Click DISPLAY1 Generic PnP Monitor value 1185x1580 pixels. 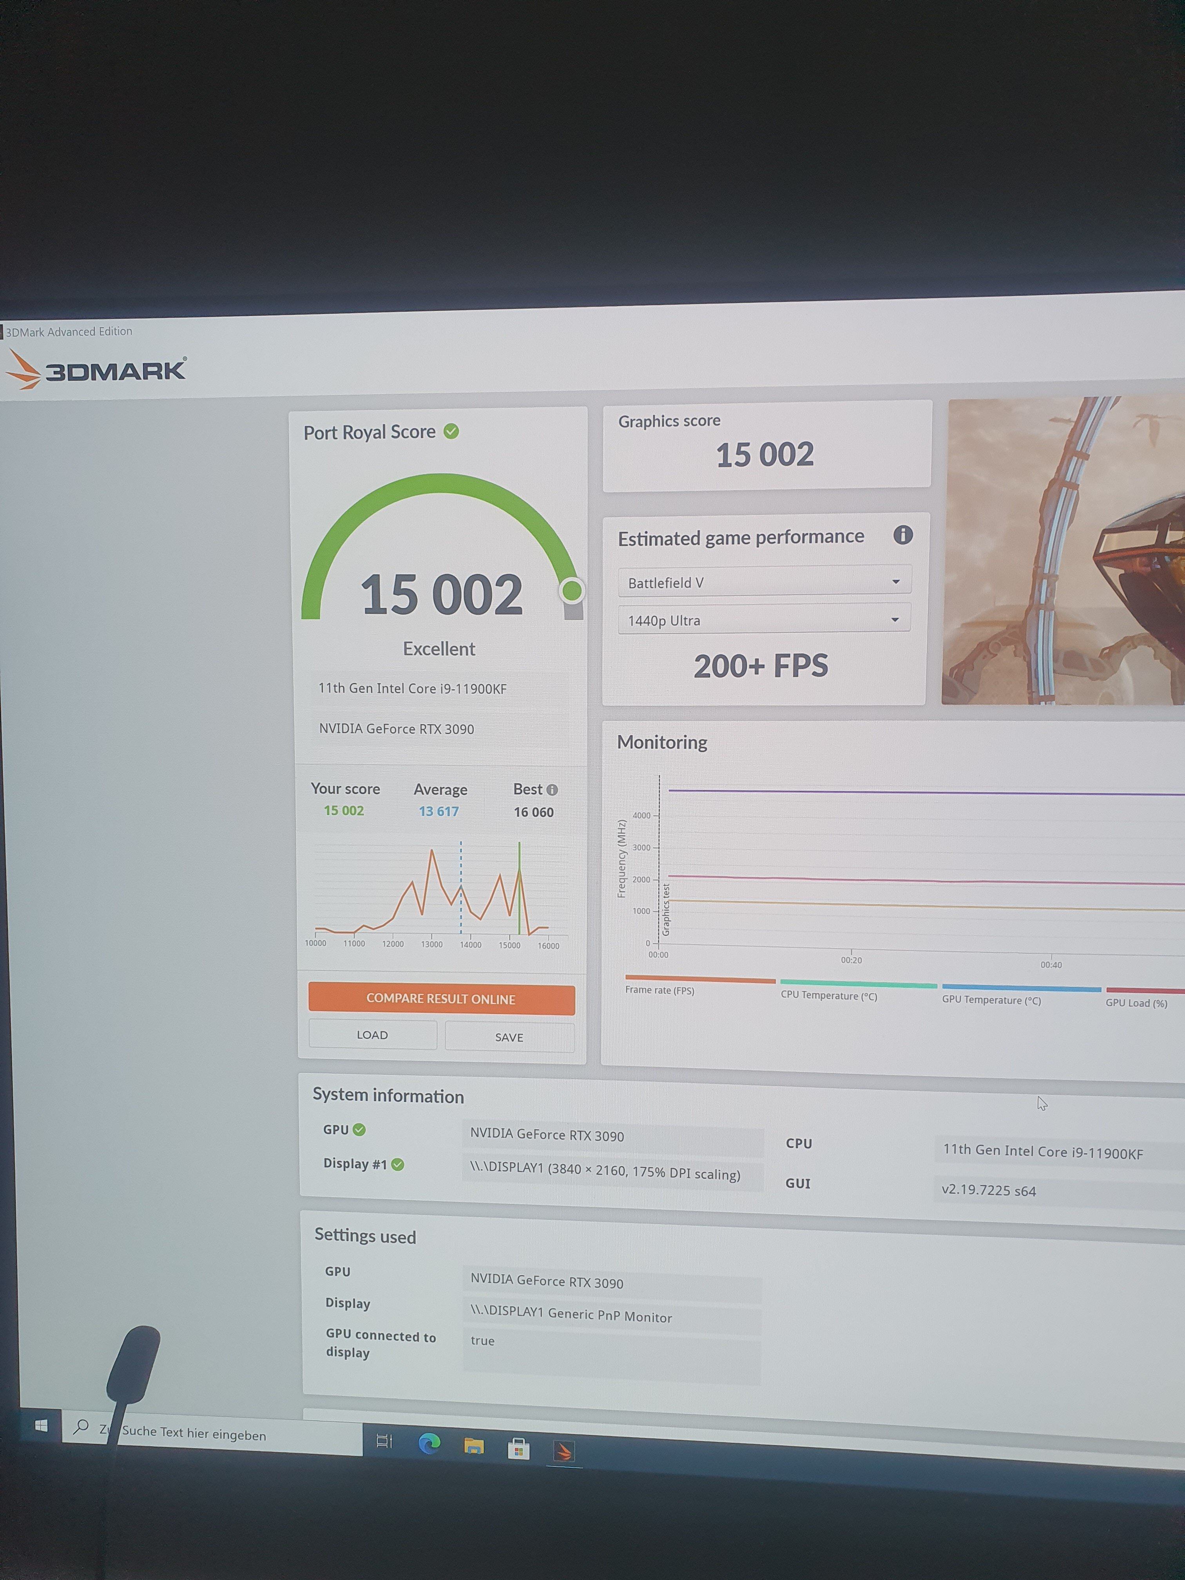click(x=612, y=1315)
